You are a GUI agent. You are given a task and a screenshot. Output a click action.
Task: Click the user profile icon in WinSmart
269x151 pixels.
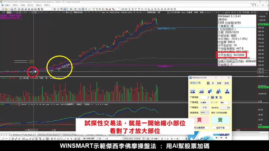click(x=227, y=91)
